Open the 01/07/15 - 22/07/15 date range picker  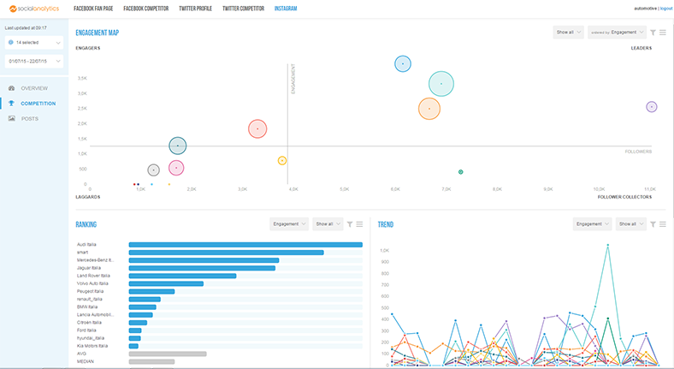33,62
